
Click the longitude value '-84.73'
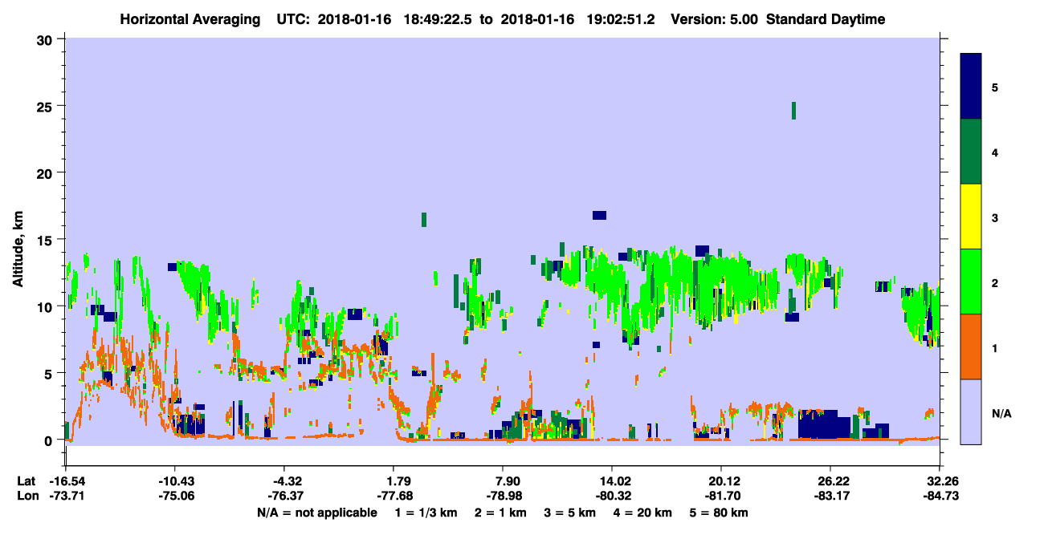[940, 496]
